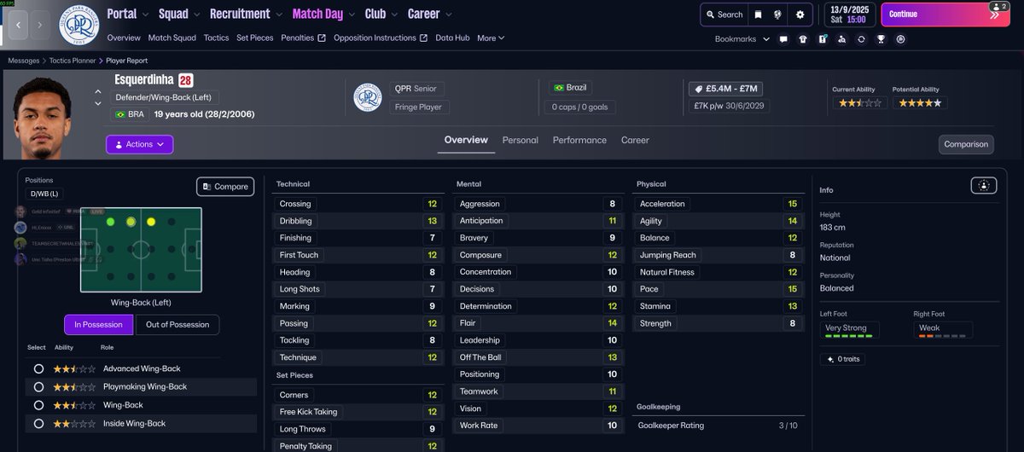The height and width of the screenshot is (452, 1024).
Task: Open the pie chart data icon bookmark
Action: tap(901, 38)
